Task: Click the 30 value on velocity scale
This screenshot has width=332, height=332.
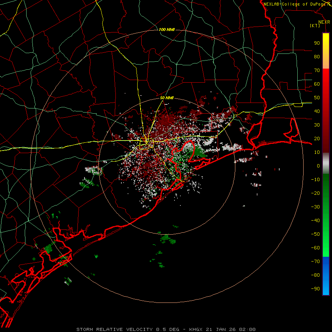Action: [317, 125]
